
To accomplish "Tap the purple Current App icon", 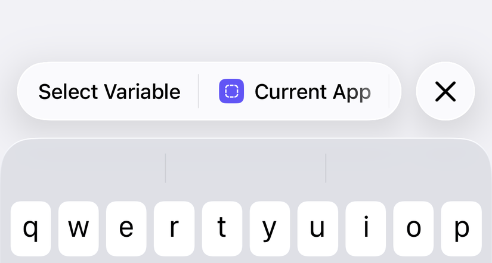I will (232, 91).
